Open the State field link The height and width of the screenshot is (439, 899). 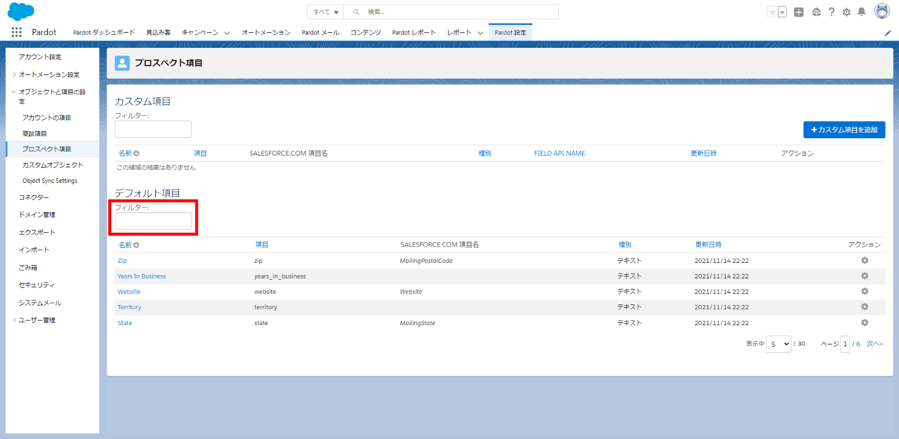125,323
